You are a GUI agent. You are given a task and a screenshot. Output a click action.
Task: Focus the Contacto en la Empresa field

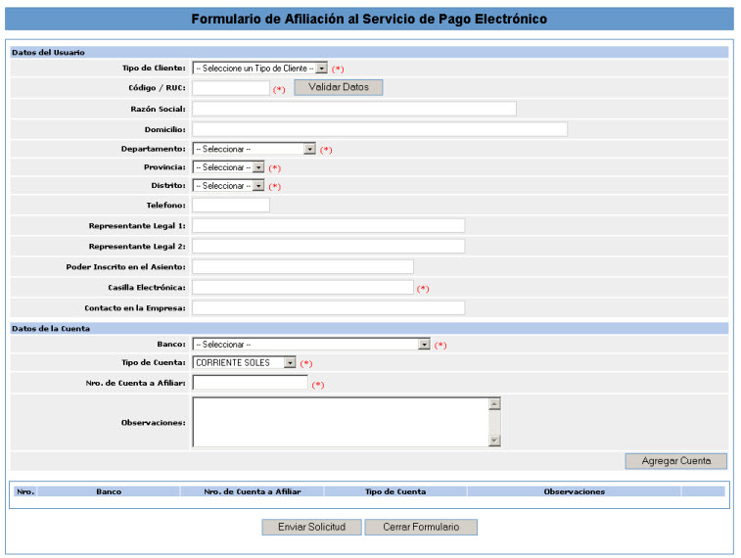pyautogui.click(x=329, y=308)
